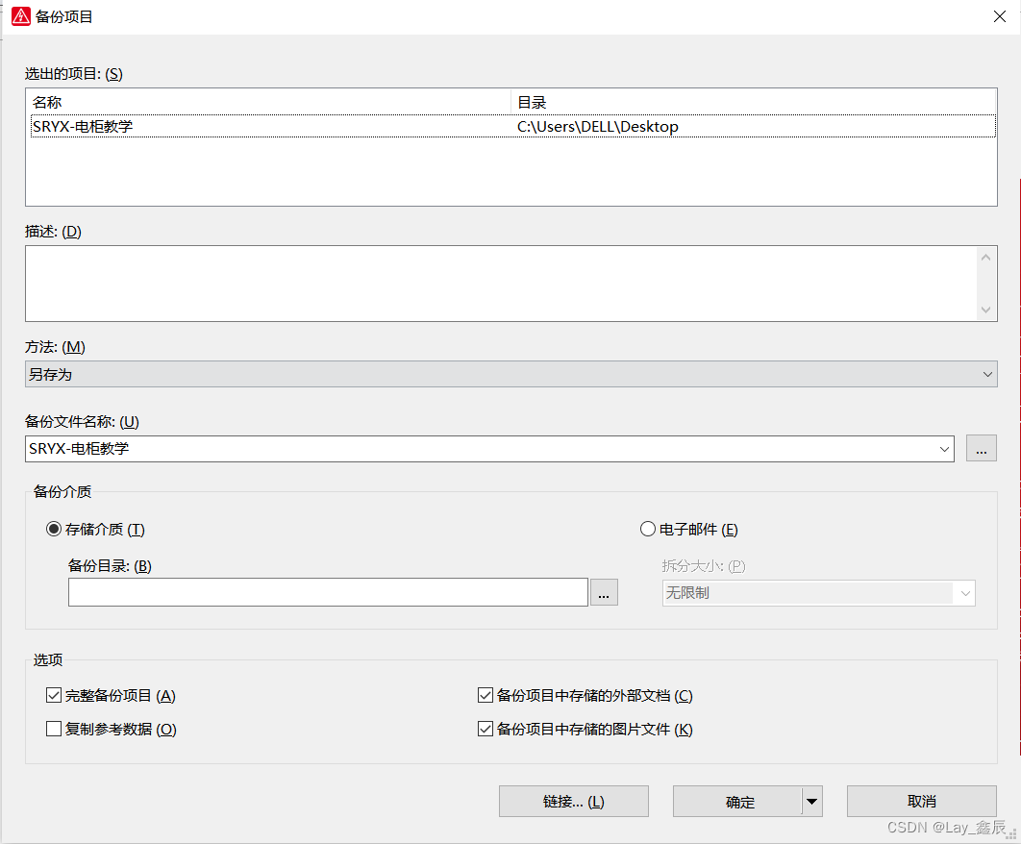Click the 取消 button
The image size is (1021, 844).
921,802
